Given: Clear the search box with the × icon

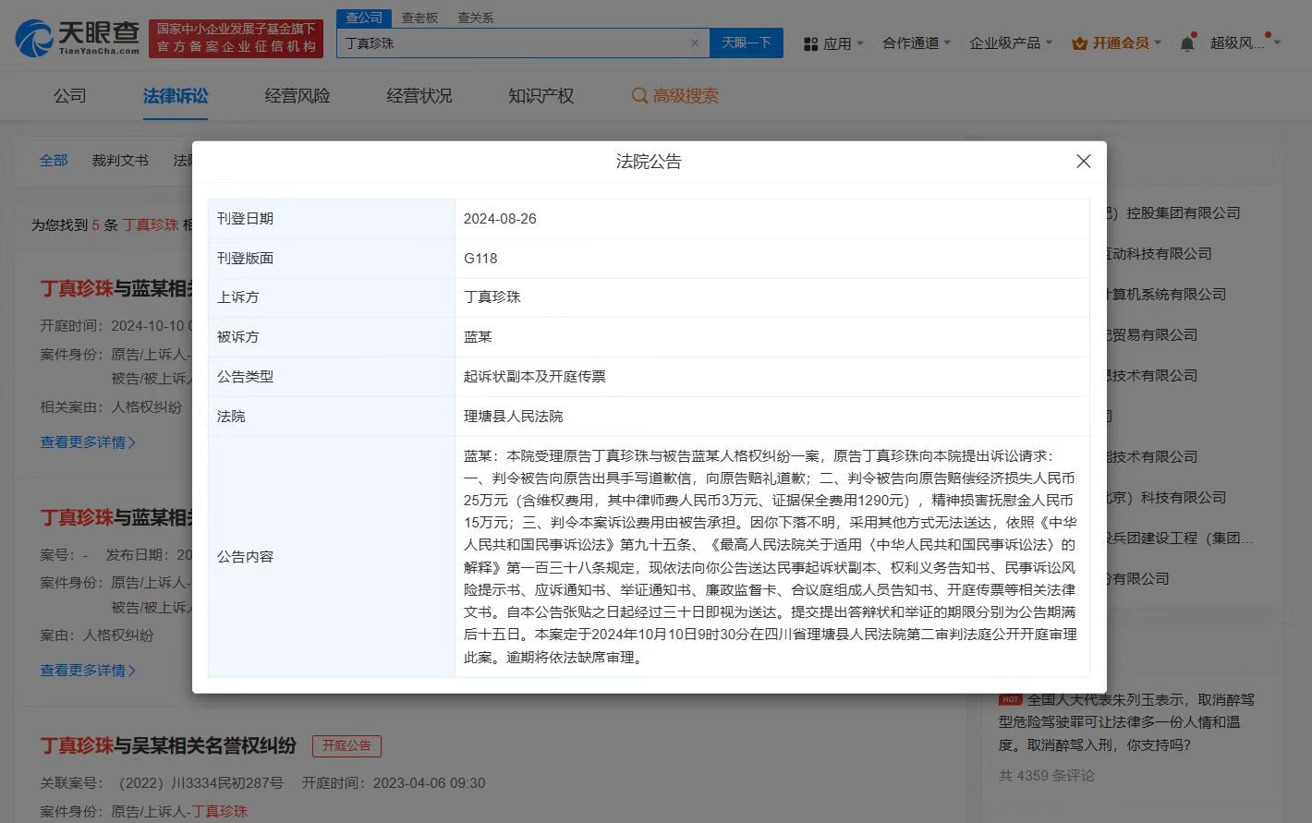Looking at the screenshot, I should click(x=696, y=42).
